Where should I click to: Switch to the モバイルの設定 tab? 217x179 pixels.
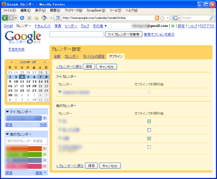(x=94, y=57)
